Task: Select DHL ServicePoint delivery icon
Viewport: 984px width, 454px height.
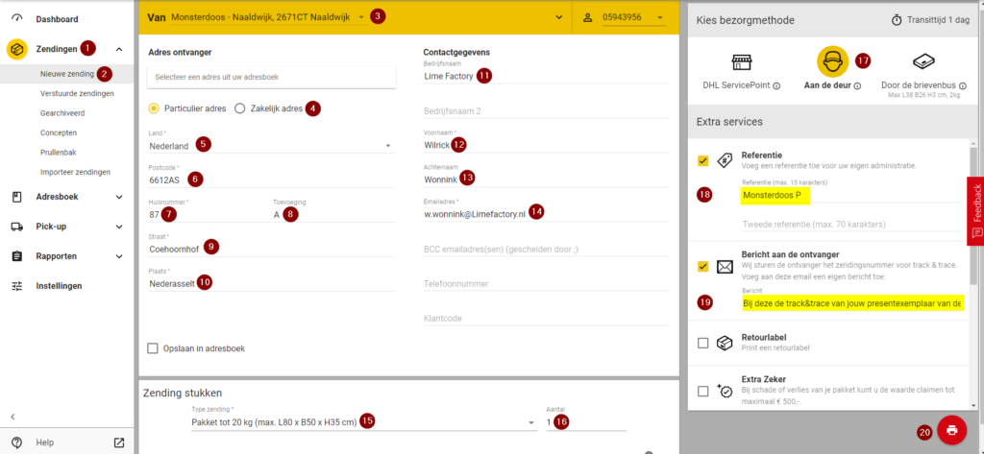Action: tap(740, 62)
